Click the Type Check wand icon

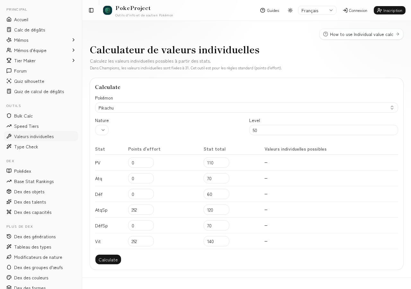click(9, 147)
